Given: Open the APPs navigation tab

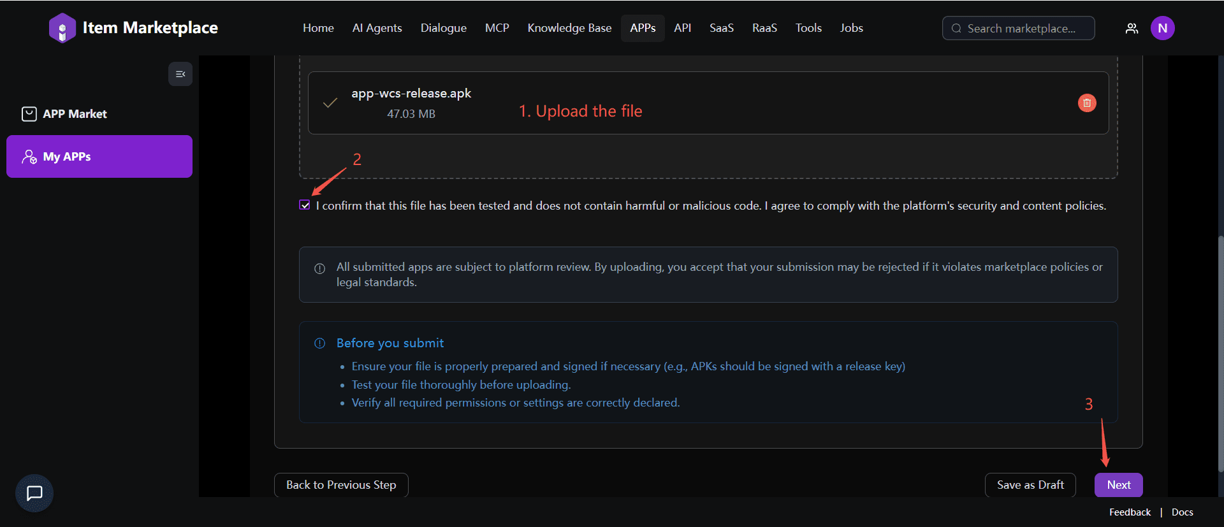Looking at the screenshot, I should pos(643,28).
